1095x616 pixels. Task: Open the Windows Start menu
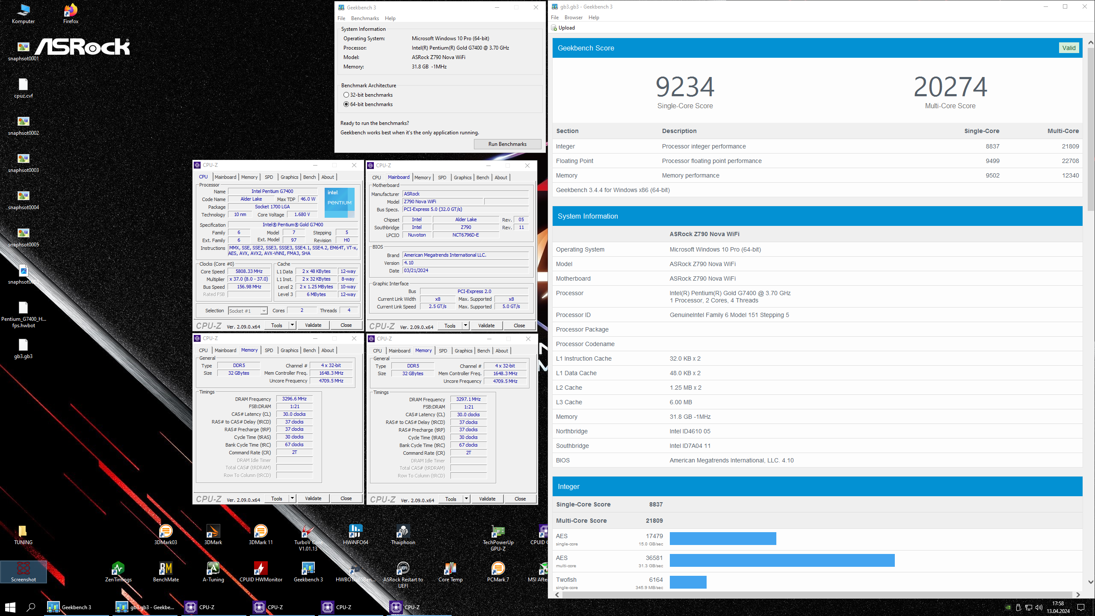(10, 607)
